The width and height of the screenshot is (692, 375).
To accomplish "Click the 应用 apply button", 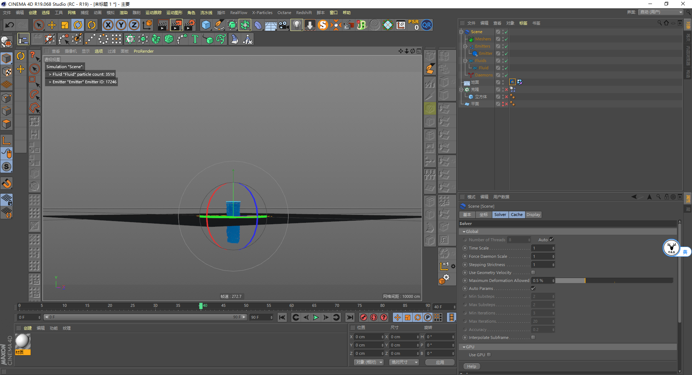I will tap(440, 362).
